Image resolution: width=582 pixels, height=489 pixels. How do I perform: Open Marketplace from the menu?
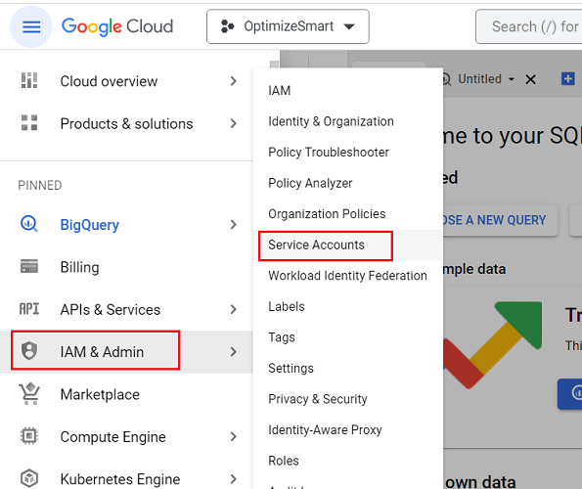tap(126, 394)
